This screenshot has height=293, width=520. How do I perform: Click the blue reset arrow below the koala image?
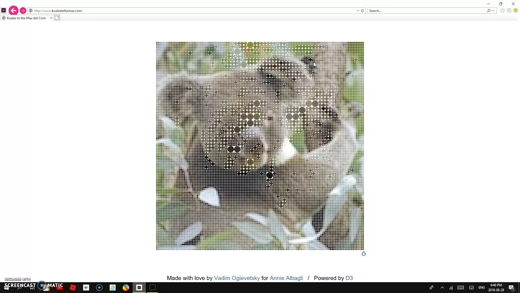tap(363, 254)
